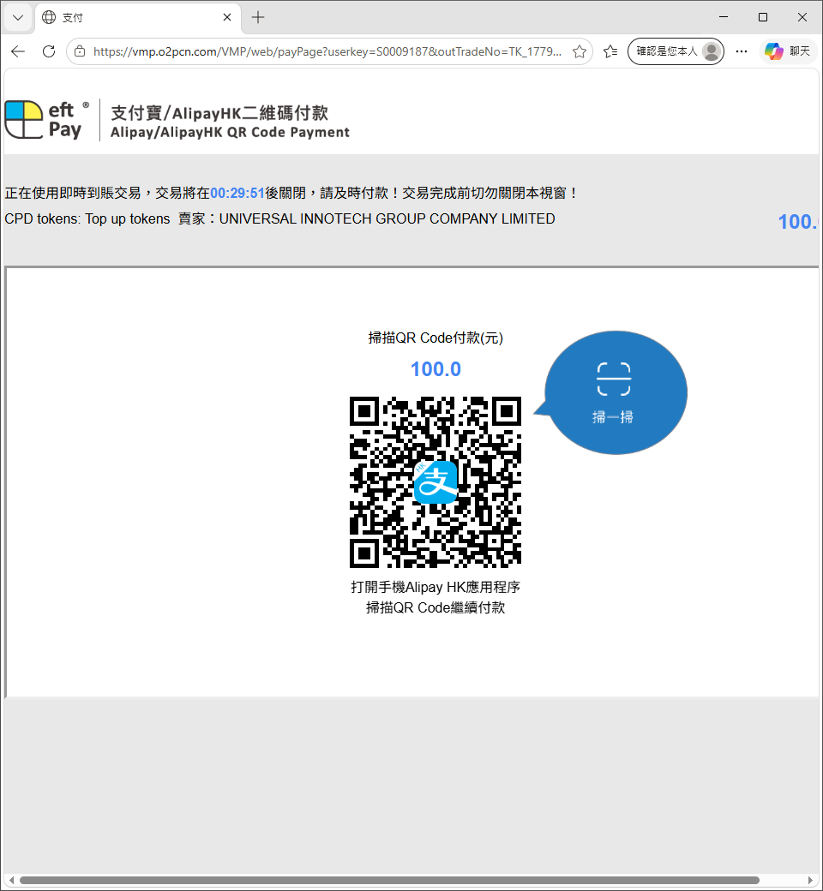823x891 pixels.
Task: Open a new browser tab
Action: (258, 18)
